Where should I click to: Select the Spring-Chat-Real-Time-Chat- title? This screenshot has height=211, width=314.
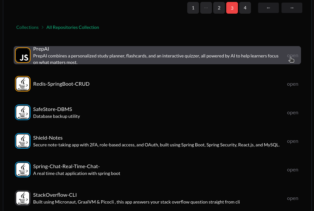(66, 167)
